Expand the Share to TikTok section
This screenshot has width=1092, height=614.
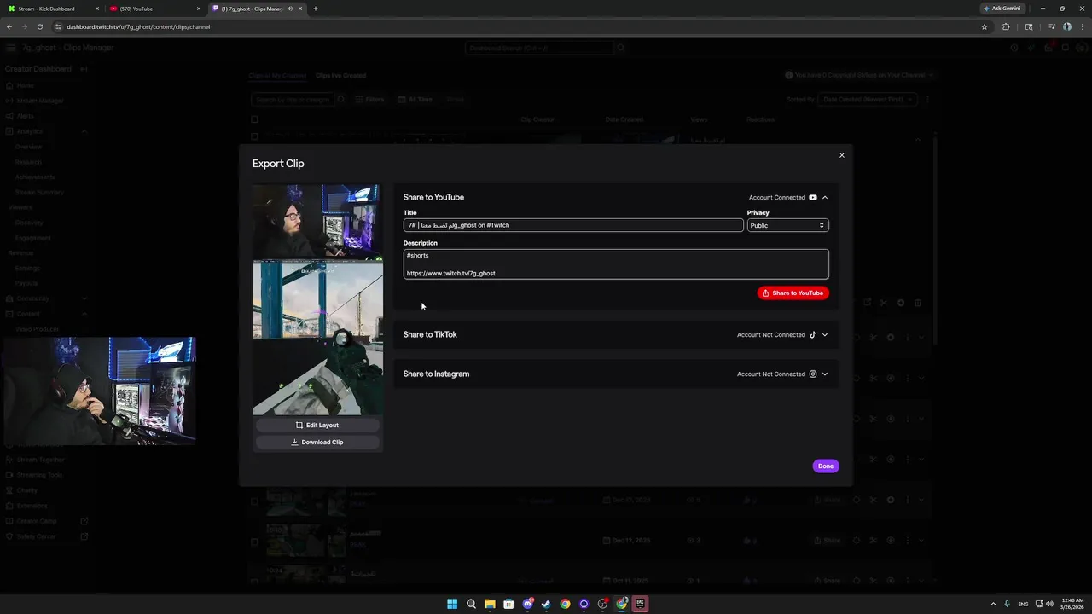(x=825, y=334)
